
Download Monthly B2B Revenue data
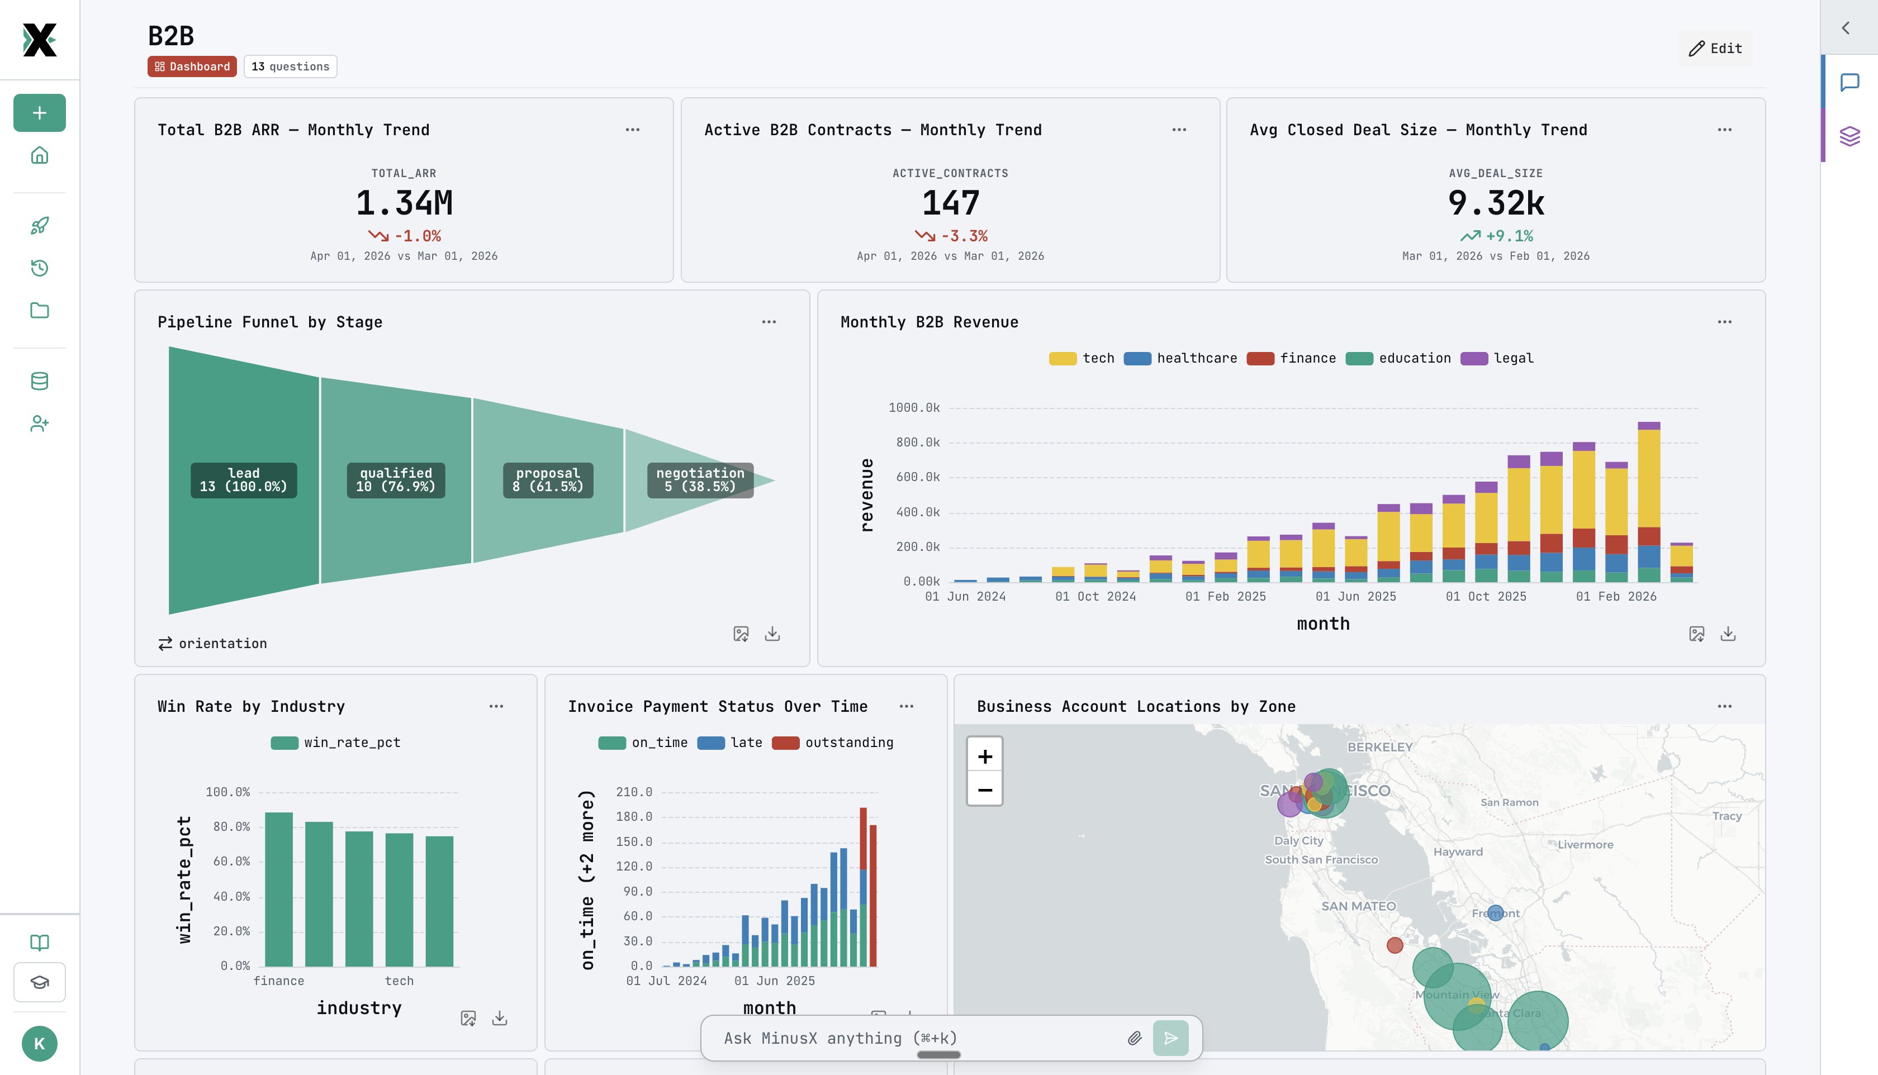[x=1728, y=634]
